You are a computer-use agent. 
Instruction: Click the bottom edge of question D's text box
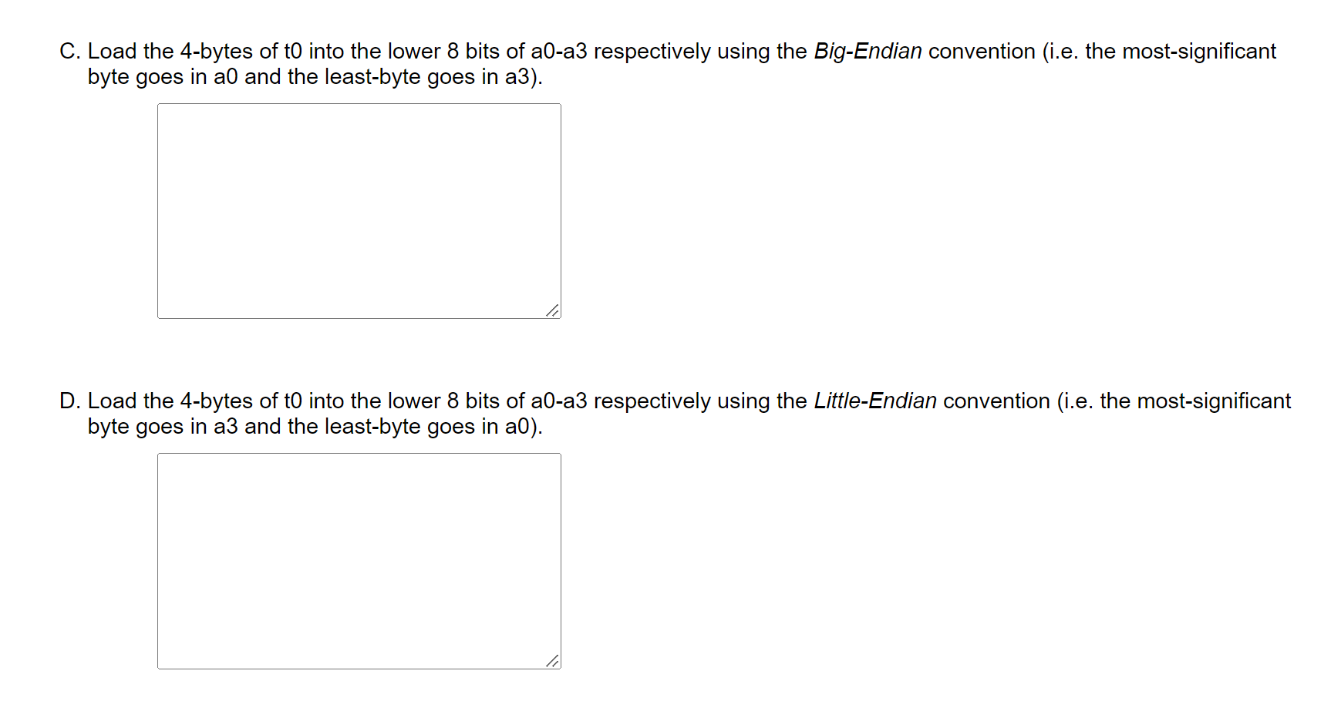(x=359, y=669)
